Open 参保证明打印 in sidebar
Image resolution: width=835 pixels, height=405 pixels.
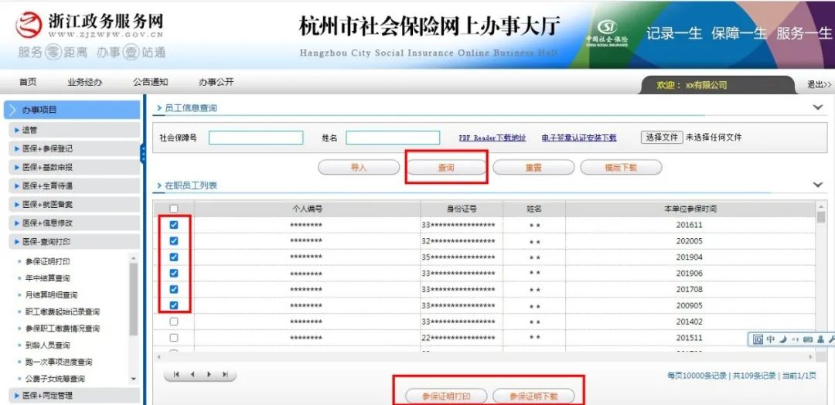tap(47, 262)
